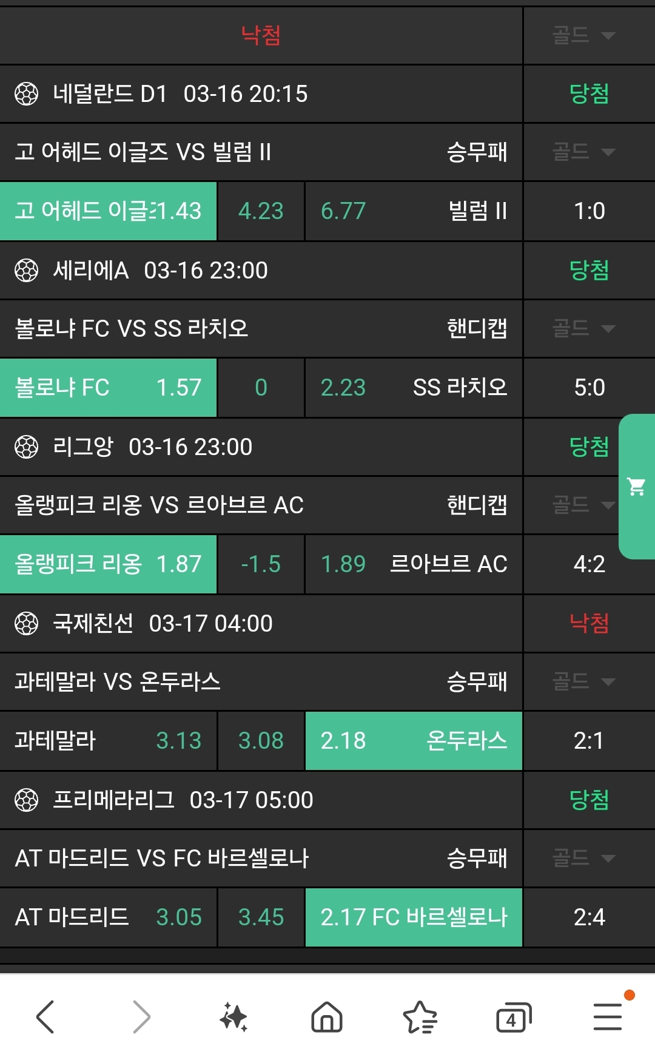Tap the browser forward arrow
Viewport: 655px width, 1060px height.
pos(141,1016)
